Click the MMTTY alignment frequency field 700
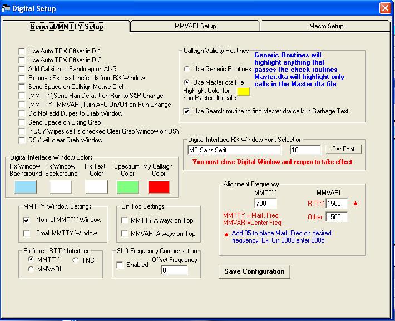This screenshot has width=395, height=321. coord(265,204)
